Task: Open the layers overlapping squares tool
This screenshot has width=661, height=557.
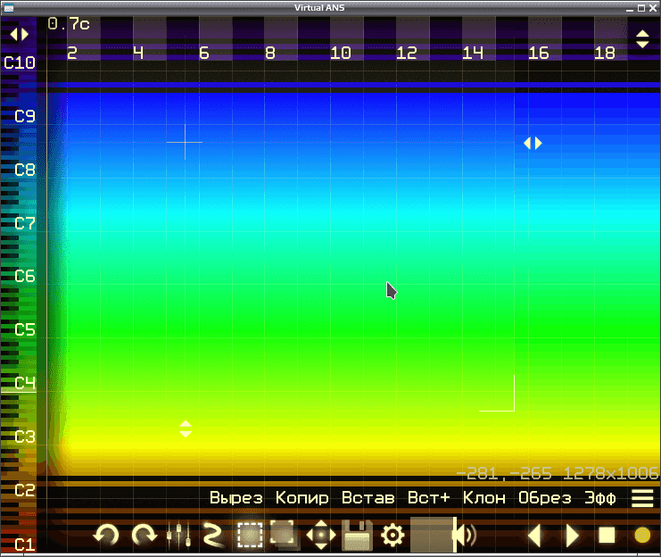Action: [285, 535]
